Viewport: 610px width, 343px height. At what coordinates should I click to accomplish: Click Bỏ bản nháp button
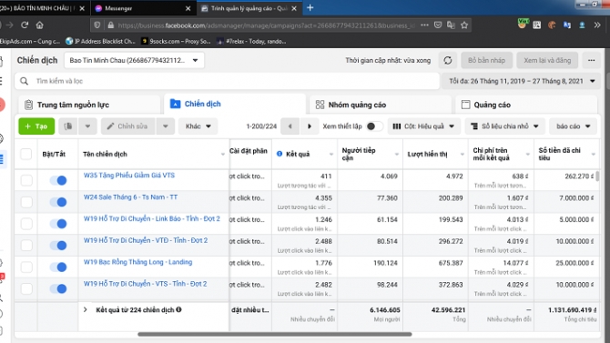486,60
